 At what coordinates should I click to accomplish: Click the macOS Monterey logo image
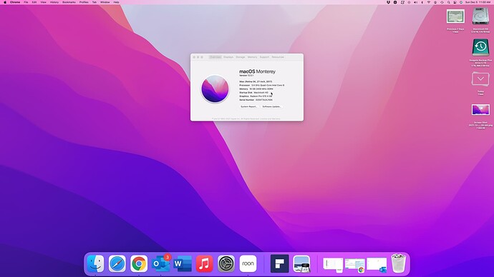pos(215,89)
